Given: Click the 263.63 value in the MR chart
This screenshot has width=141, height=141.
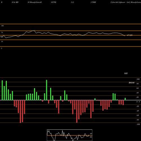Looking at the screenshot, I should [x=131, y=83].
